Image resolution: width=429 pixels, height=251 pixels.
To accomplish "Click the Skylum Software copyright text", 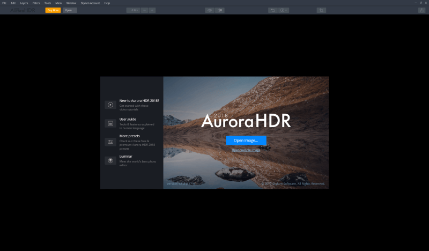I will (293, 183).
